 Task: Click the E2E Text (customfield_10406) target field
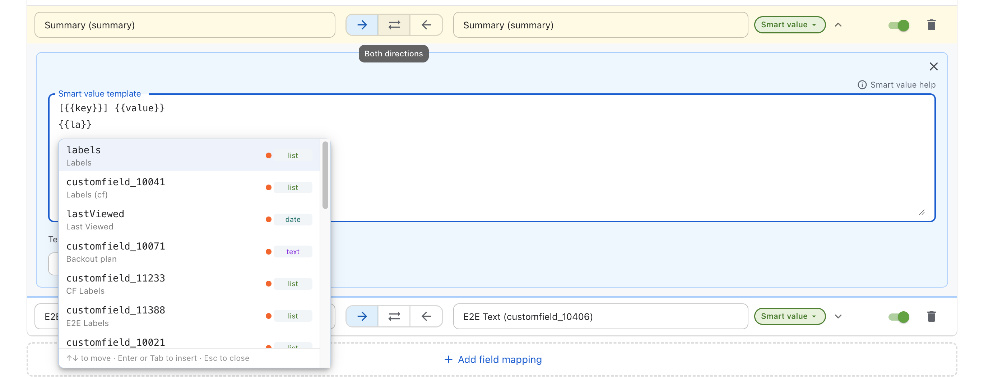tap(600, 316)
